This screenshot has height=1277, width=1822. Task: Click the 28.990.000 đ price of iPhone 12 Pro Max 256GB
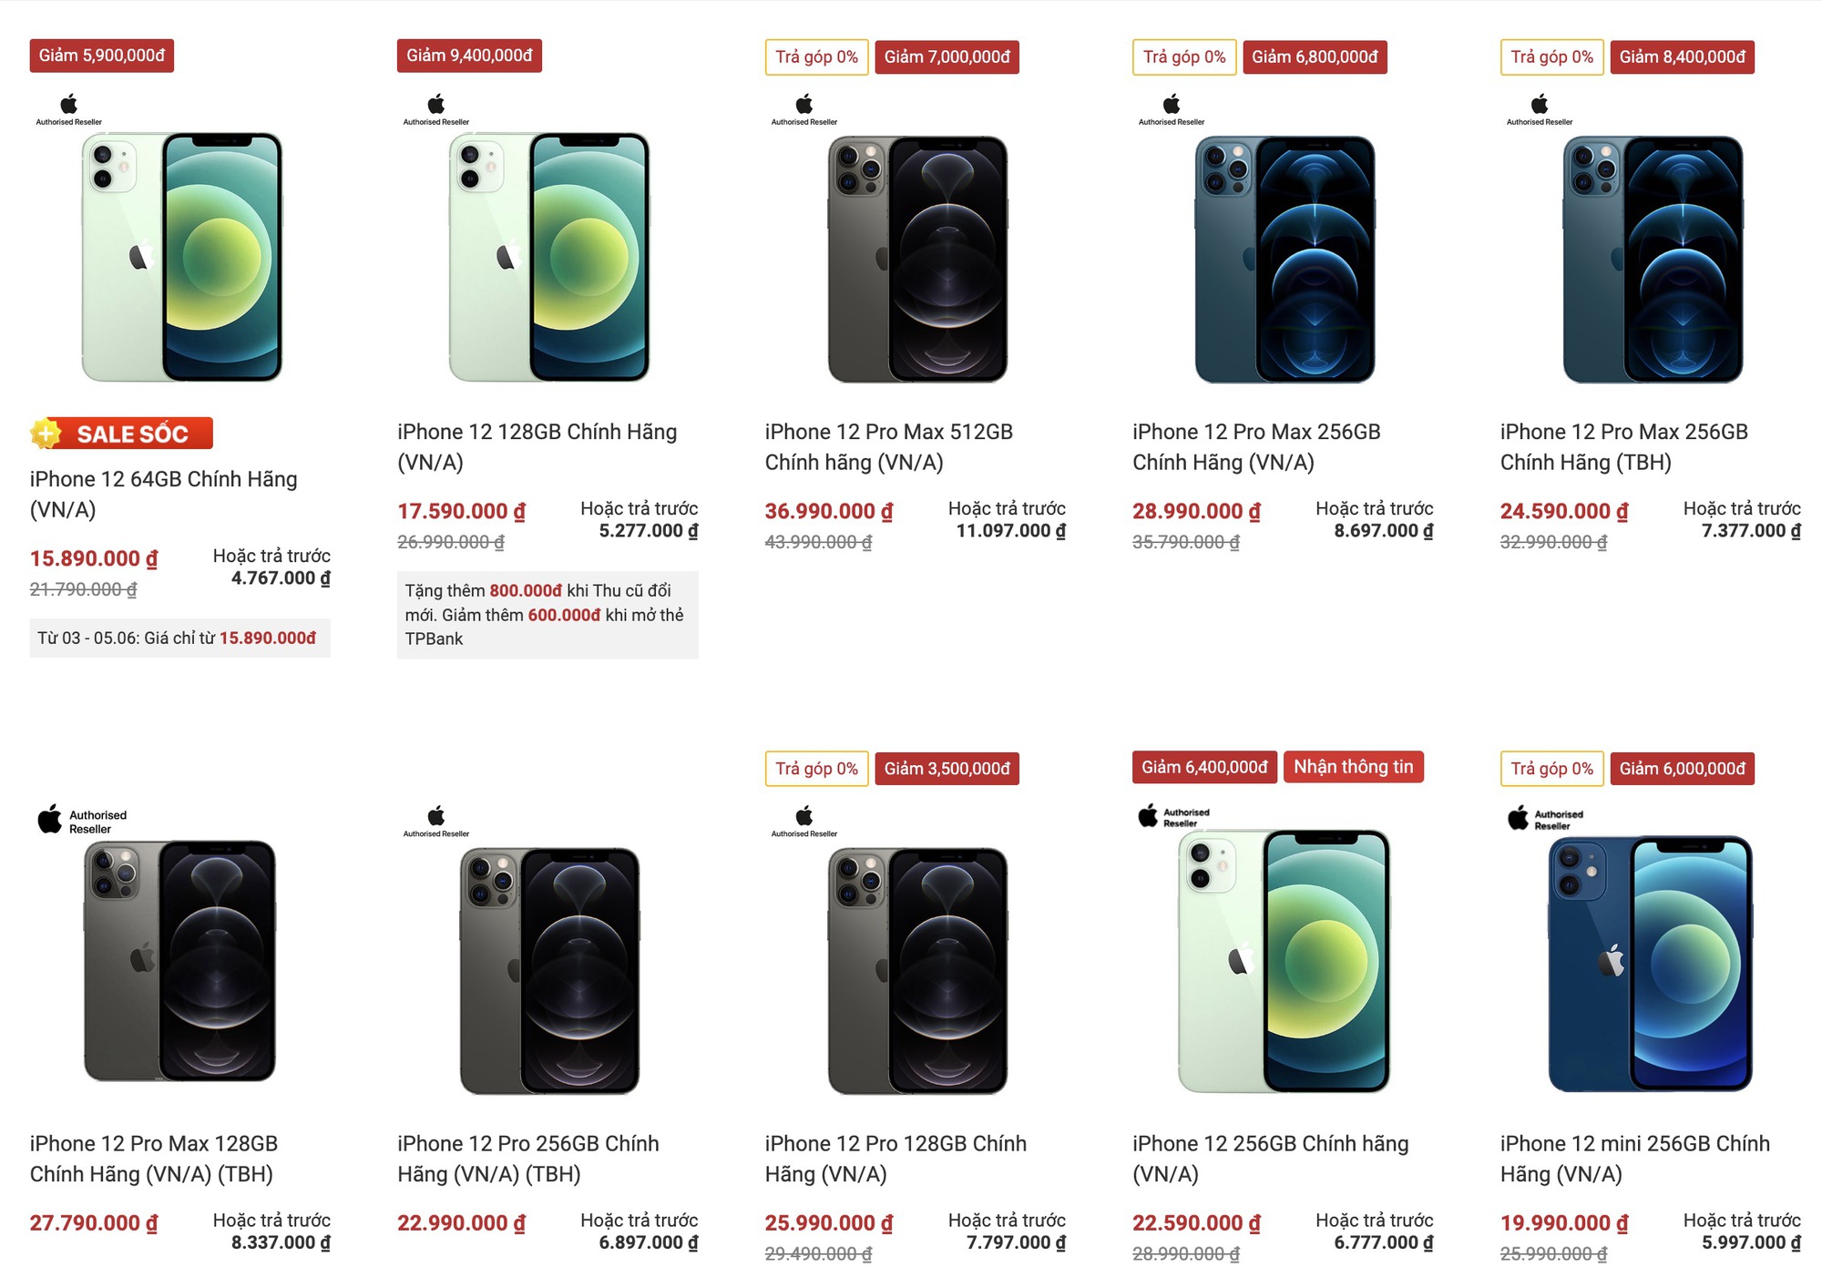point(1196,511)
